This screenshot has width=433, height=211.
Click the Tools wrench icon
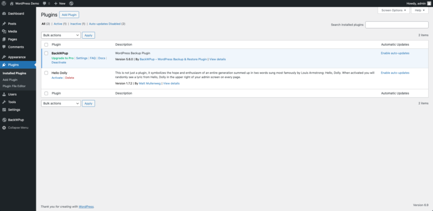click(x=4, y=102)
